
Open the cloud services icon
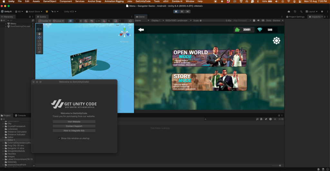[x=289, y=12]
